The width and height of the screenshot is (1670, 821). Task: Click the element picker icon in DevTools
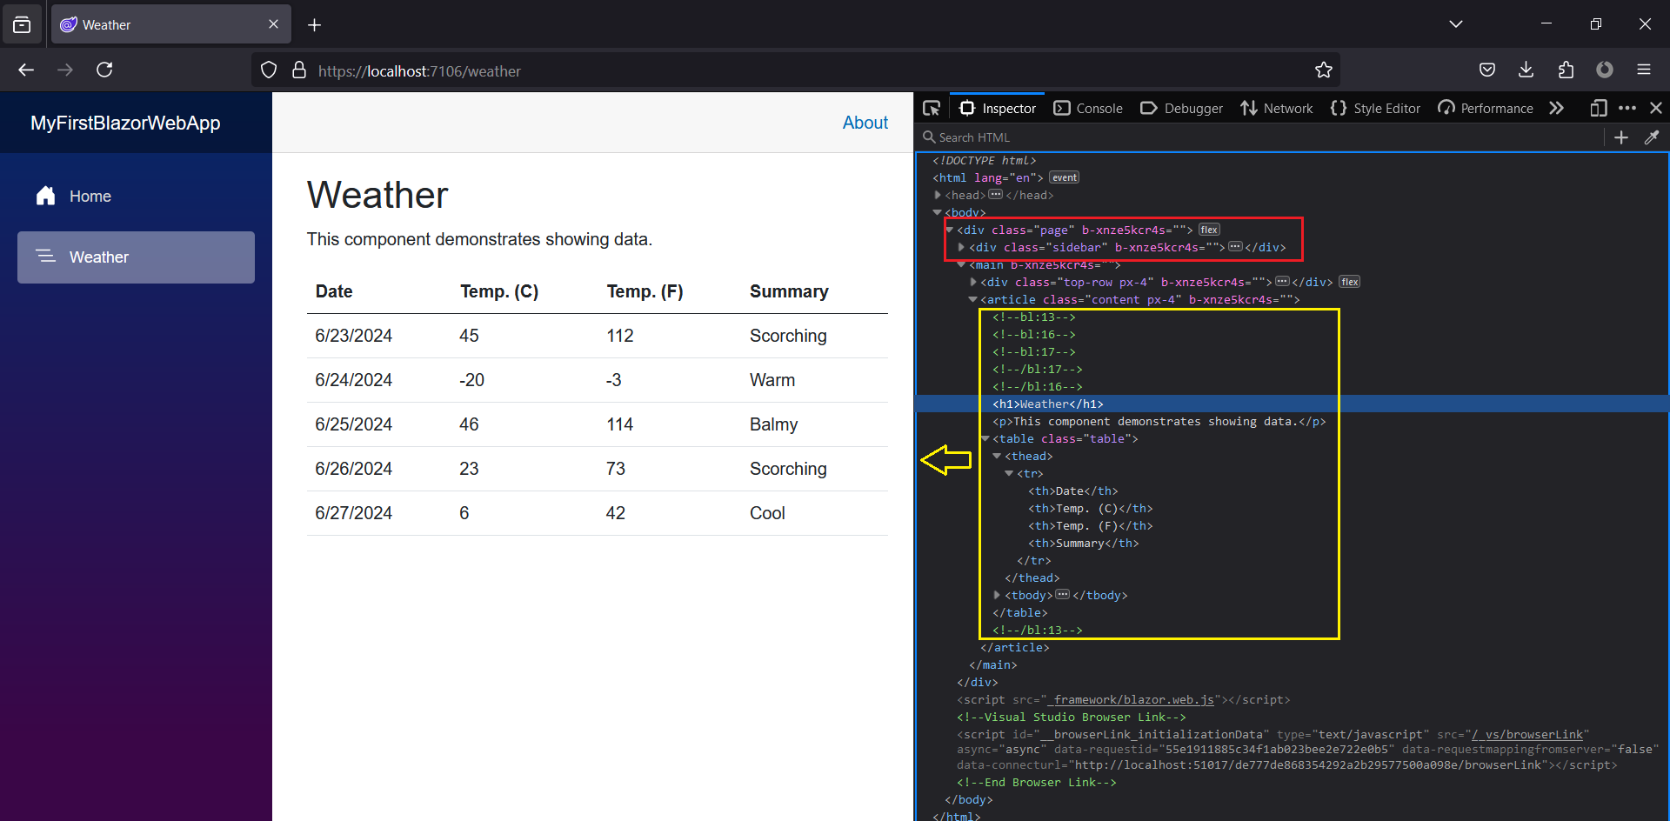click(932, 108)
